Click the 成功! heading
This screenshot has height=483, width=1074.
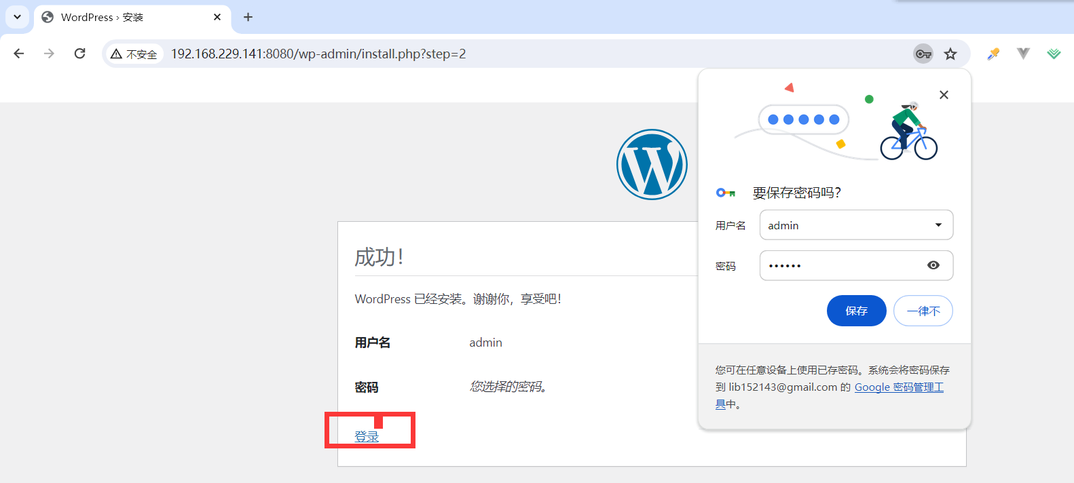379,257
